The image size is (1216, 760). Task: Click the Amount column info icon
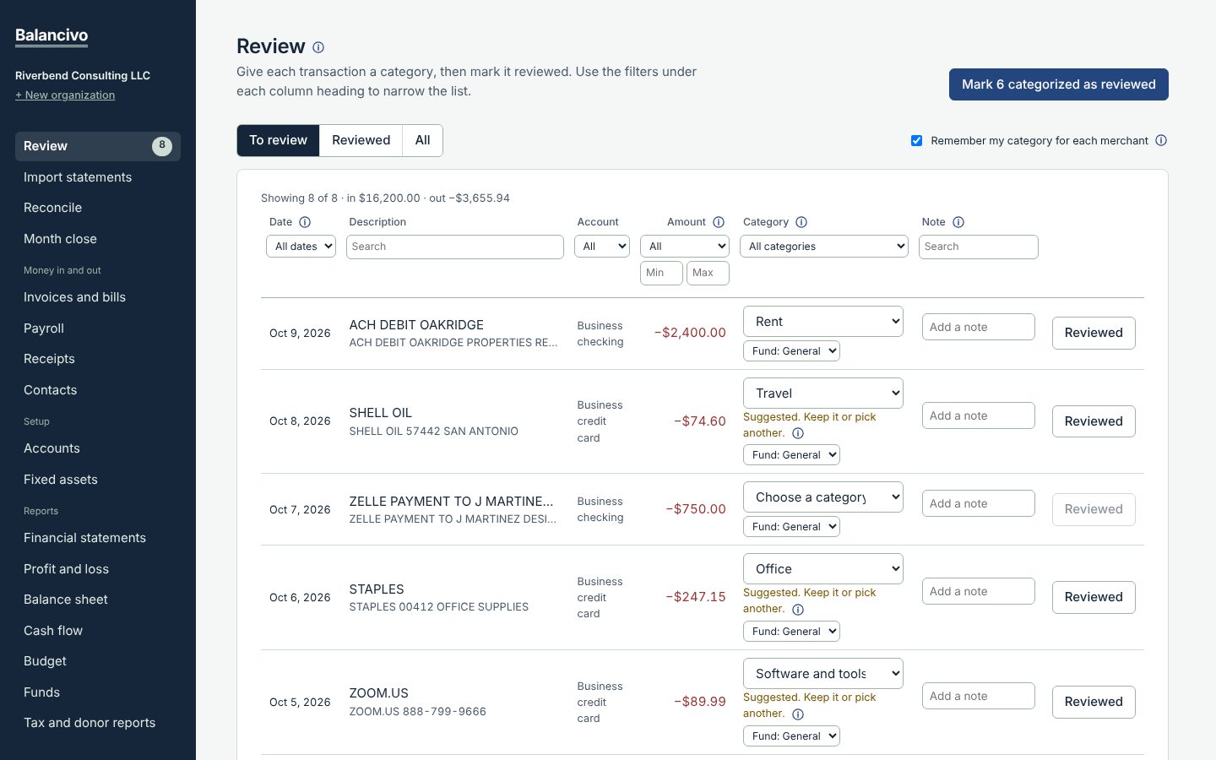[719, 222]
